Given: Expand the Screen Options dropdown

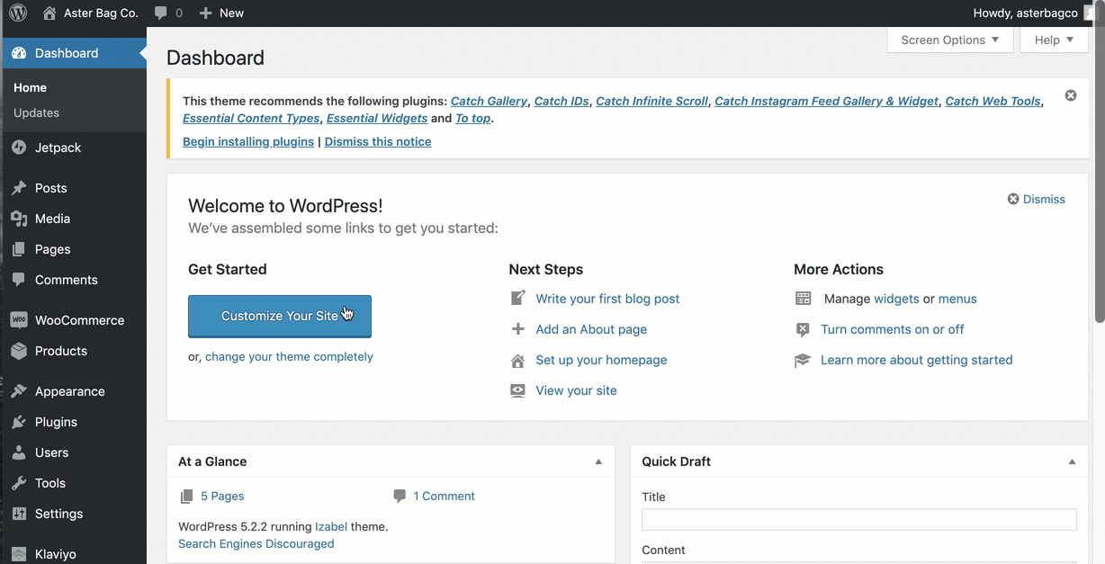Looking at the screenshot, I should click(x=949, y=40).
